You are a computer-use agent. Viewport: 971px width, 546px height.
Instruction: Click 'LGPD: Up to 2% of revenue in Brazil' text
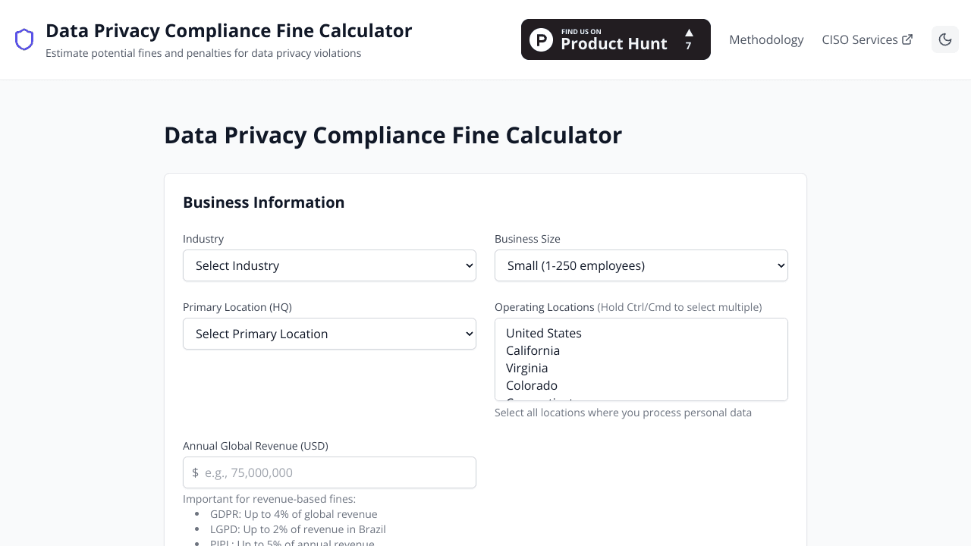(x=298, y=529)
